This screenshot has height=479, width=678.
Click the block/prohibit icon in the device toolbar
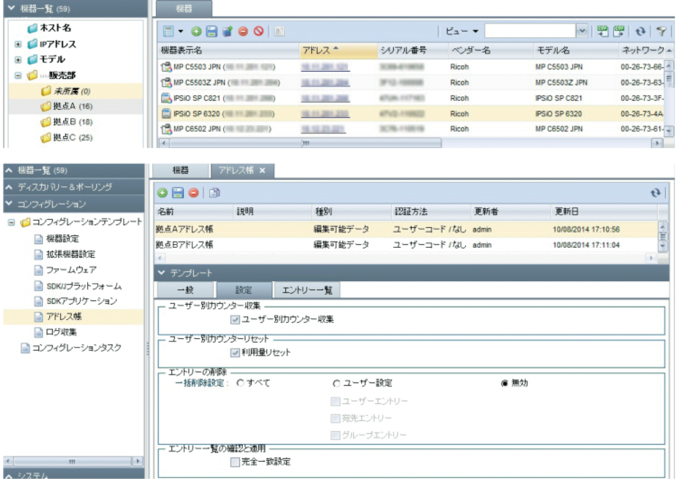[x=258, y=30]
